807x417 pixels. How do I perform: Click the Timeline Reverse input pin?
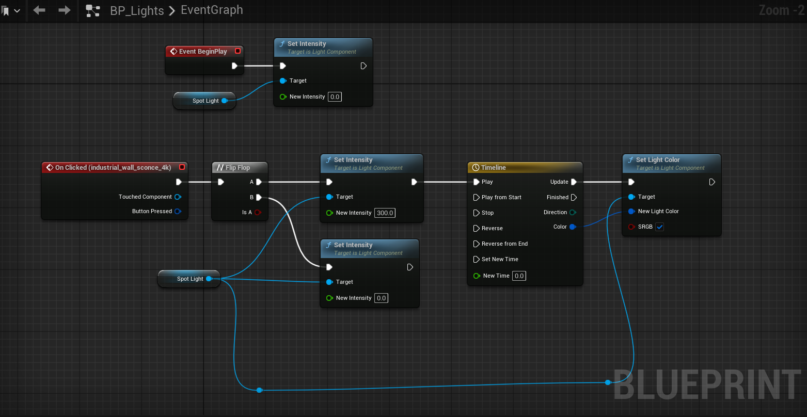[x=477, y=228]
